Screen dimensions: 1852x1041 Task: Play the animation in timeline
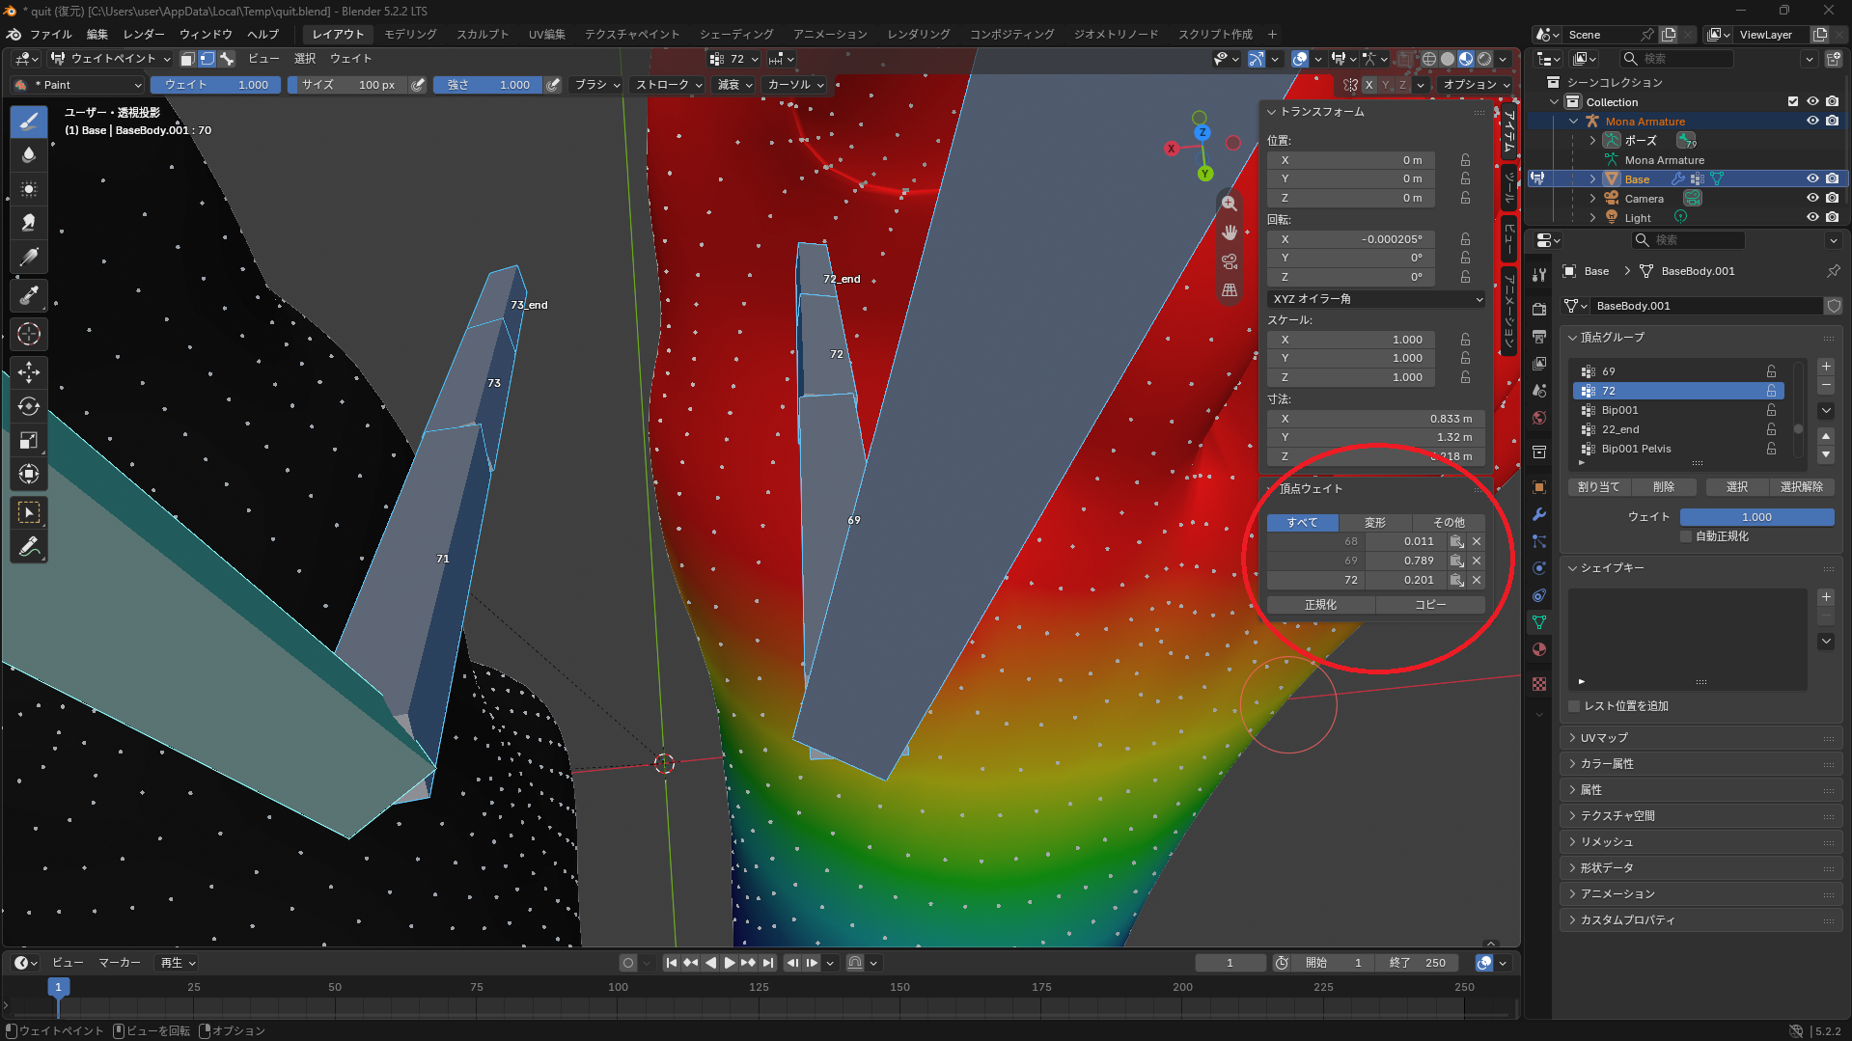(x=729, y=963)
